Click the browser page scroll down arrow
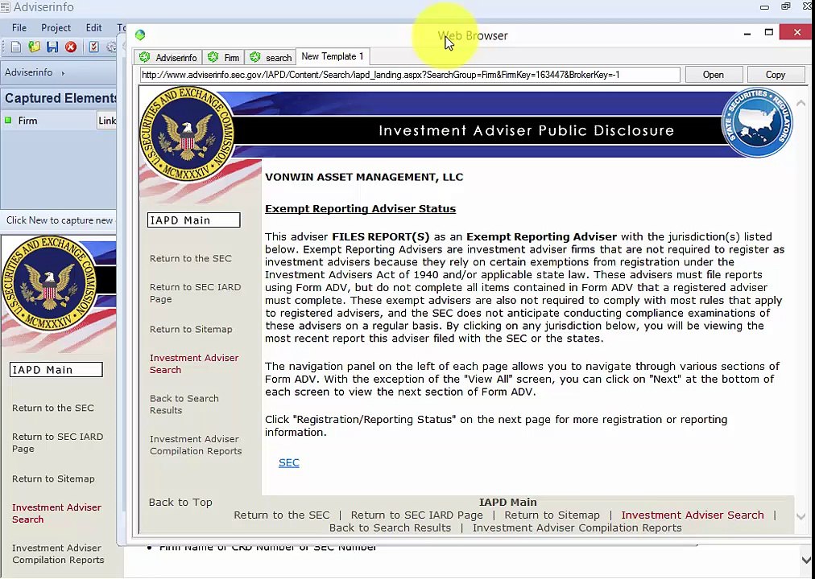The image size is (815, 579). [801, 517]
